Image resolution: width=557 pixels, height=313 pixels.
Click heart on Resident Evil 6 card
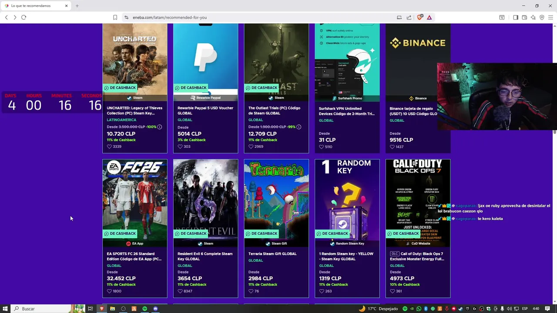pyautogui.click(x=180, y=291)
